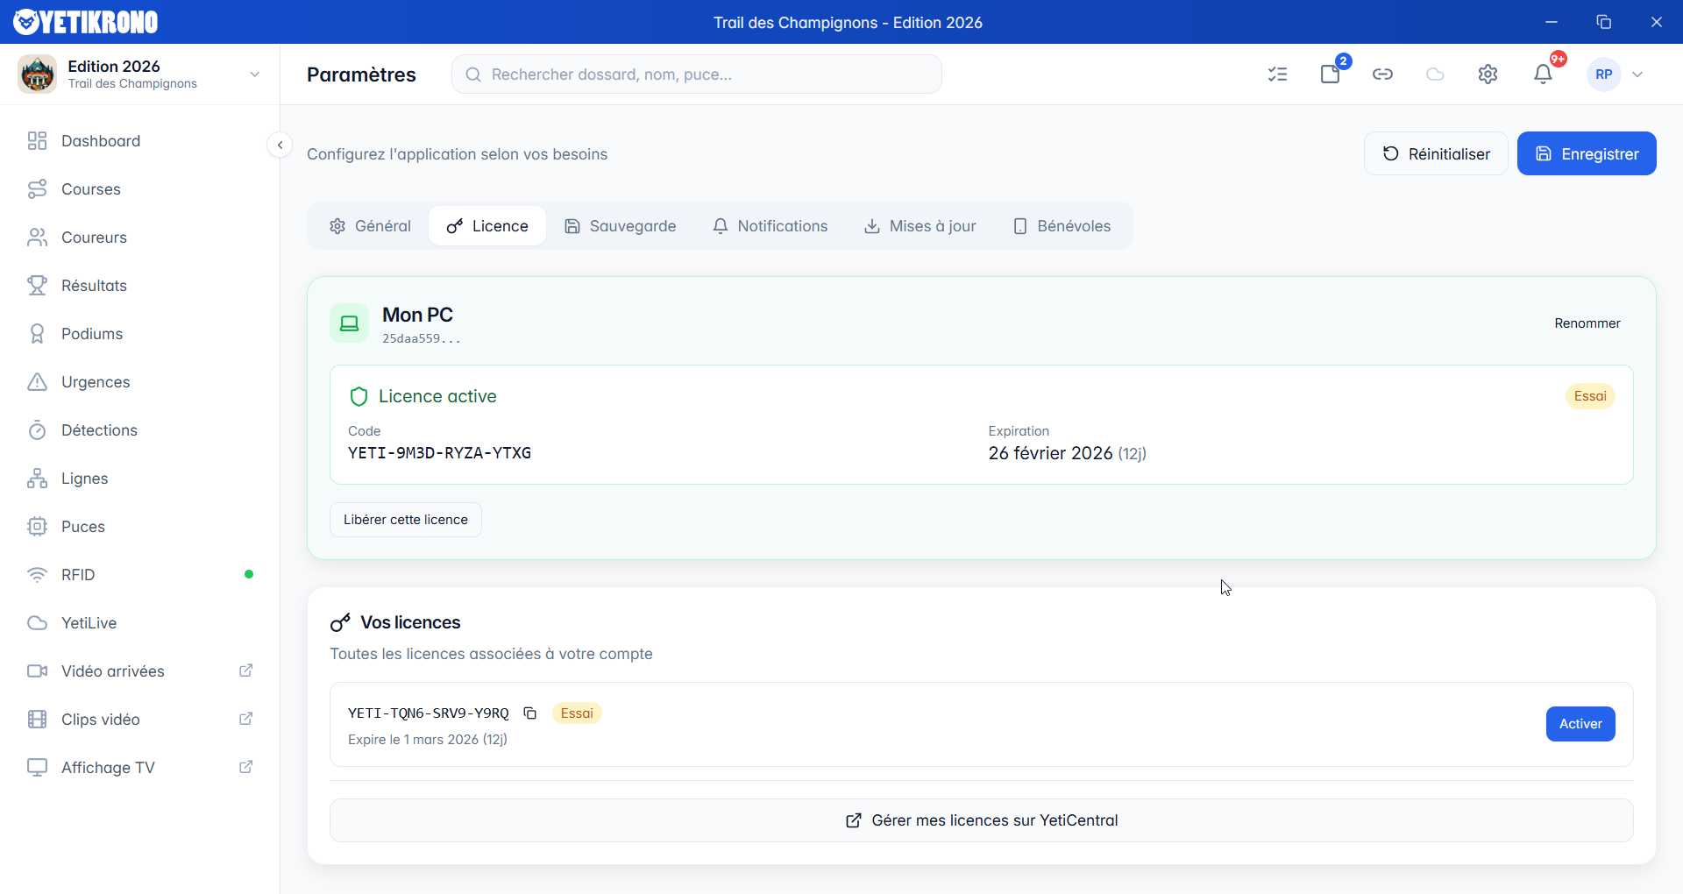Click the link chain icon in header
Viewport: 1683px width, 894px height.
[x=1382, y=74]
